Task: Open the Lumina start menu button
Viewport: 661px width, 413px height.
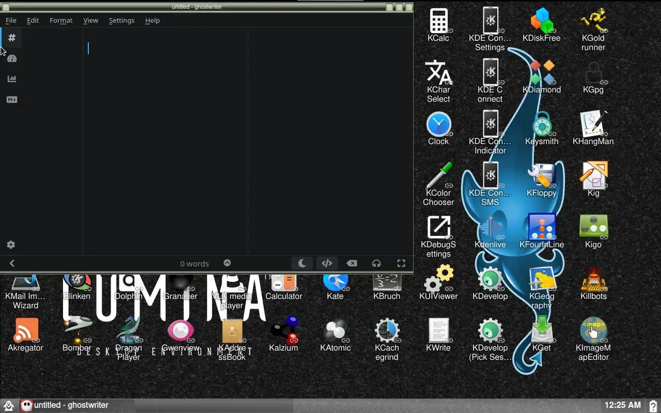Action: click(x=8, y=405)
